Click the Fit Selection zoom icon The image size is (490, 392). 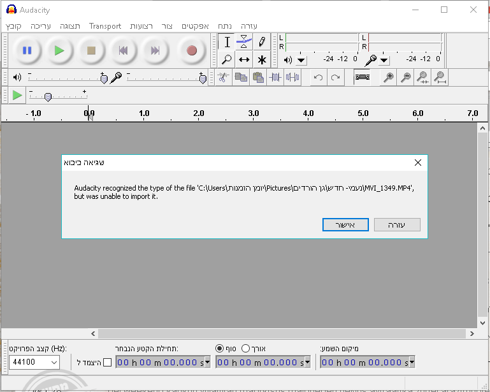(x=423, y=77)
